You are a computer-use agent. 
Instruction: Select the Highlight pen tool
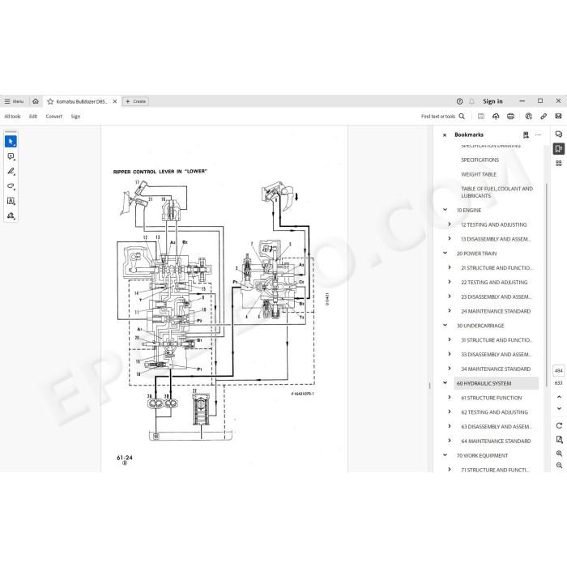coord(11,172)
